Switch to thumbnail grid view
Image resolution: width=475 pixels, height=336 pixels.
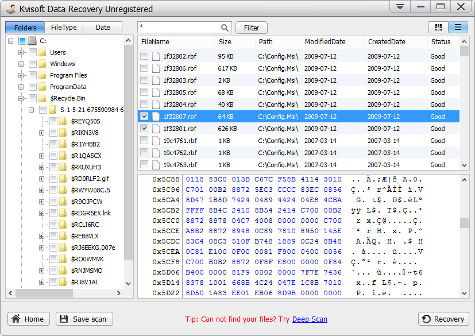tap(438, 28)
